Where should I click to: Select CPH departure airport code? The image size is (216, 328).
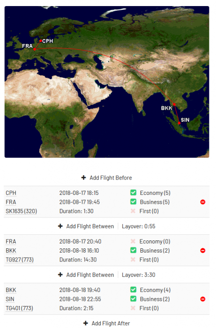coord(11,193)
